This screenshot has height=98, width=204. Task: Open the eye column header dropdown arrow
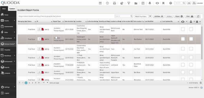pyautogui.click(x=186, y=21)
